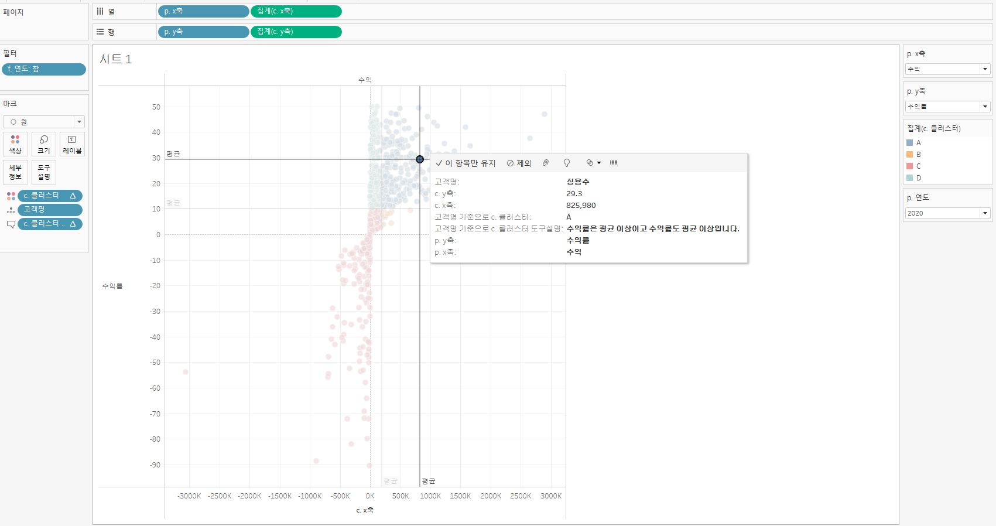Click the '수익률' y-axis title
This screenshot has height=526, width=996.
[112, 286]
